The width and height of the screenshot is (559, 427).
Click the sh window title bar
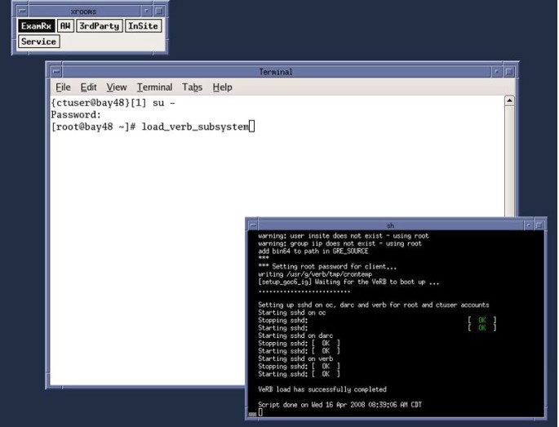coord(390,225)
